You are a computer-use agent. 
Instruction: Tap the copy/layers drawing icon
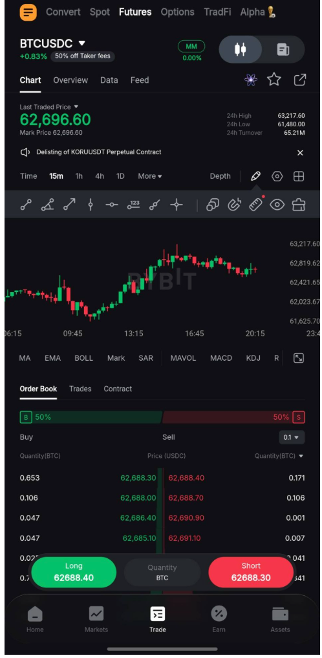pyautogui.click(x=213, y=205)
